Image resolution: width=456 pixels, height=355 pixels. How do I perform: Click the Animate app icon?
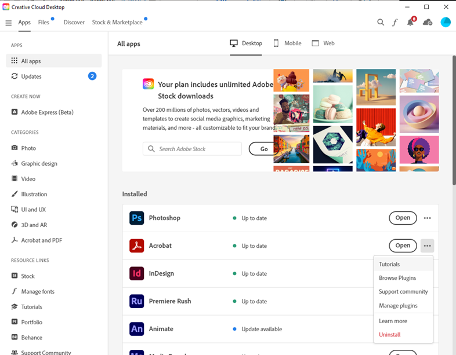click(137, 329)
